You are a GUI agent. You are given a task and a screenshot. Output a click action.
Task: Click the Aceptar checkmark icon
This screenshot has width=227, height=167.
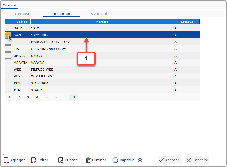tap(161, 160)
